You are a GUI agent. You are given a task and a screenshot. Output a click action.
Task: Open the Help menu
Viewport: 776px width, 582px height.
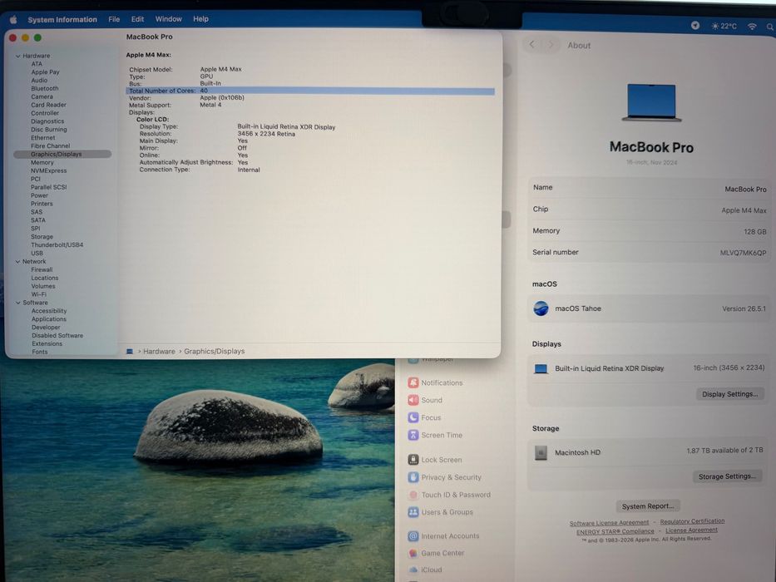[200, 19]
